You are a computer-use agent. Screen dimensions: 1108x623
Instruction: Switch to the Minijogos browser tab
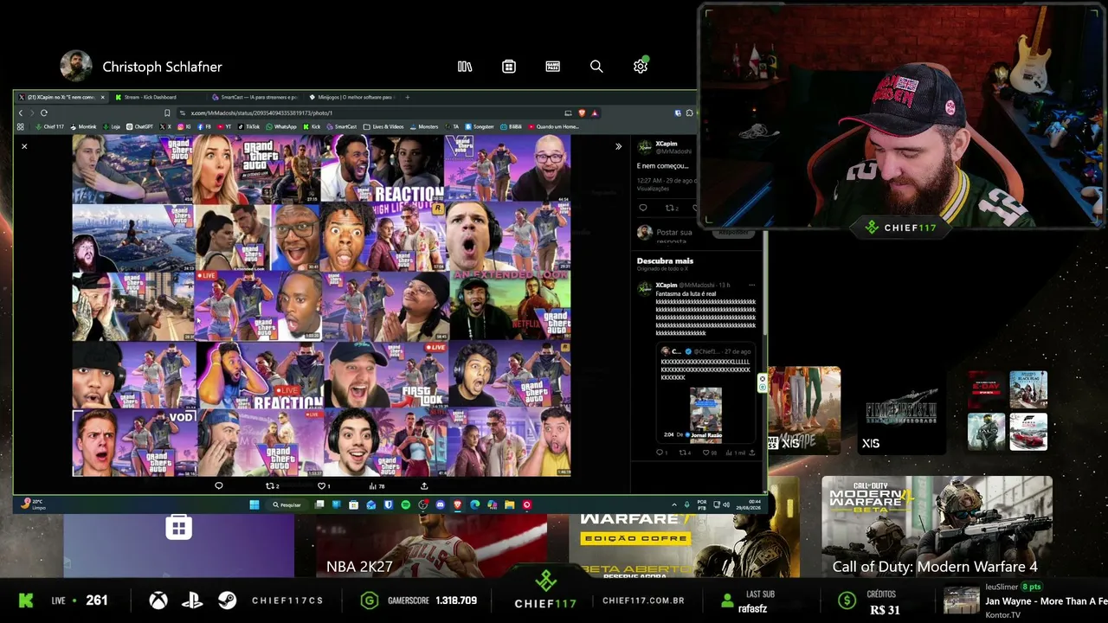pos(353,97)
